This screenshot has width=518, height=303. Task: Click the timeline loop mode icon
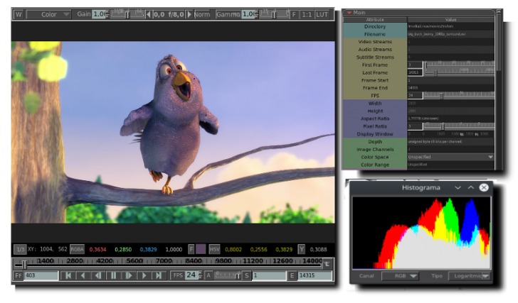pyautogui.click(x=327, y=264)
